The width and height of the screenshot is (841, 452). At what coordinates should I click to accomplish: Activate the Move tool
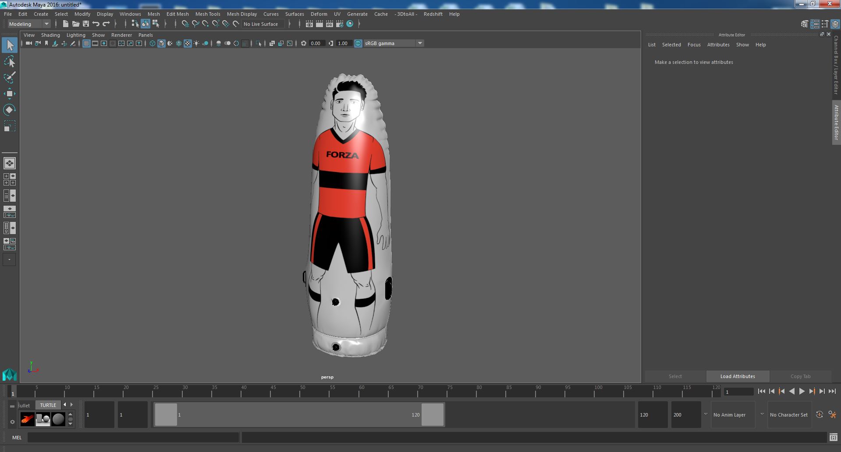point(10,94)
